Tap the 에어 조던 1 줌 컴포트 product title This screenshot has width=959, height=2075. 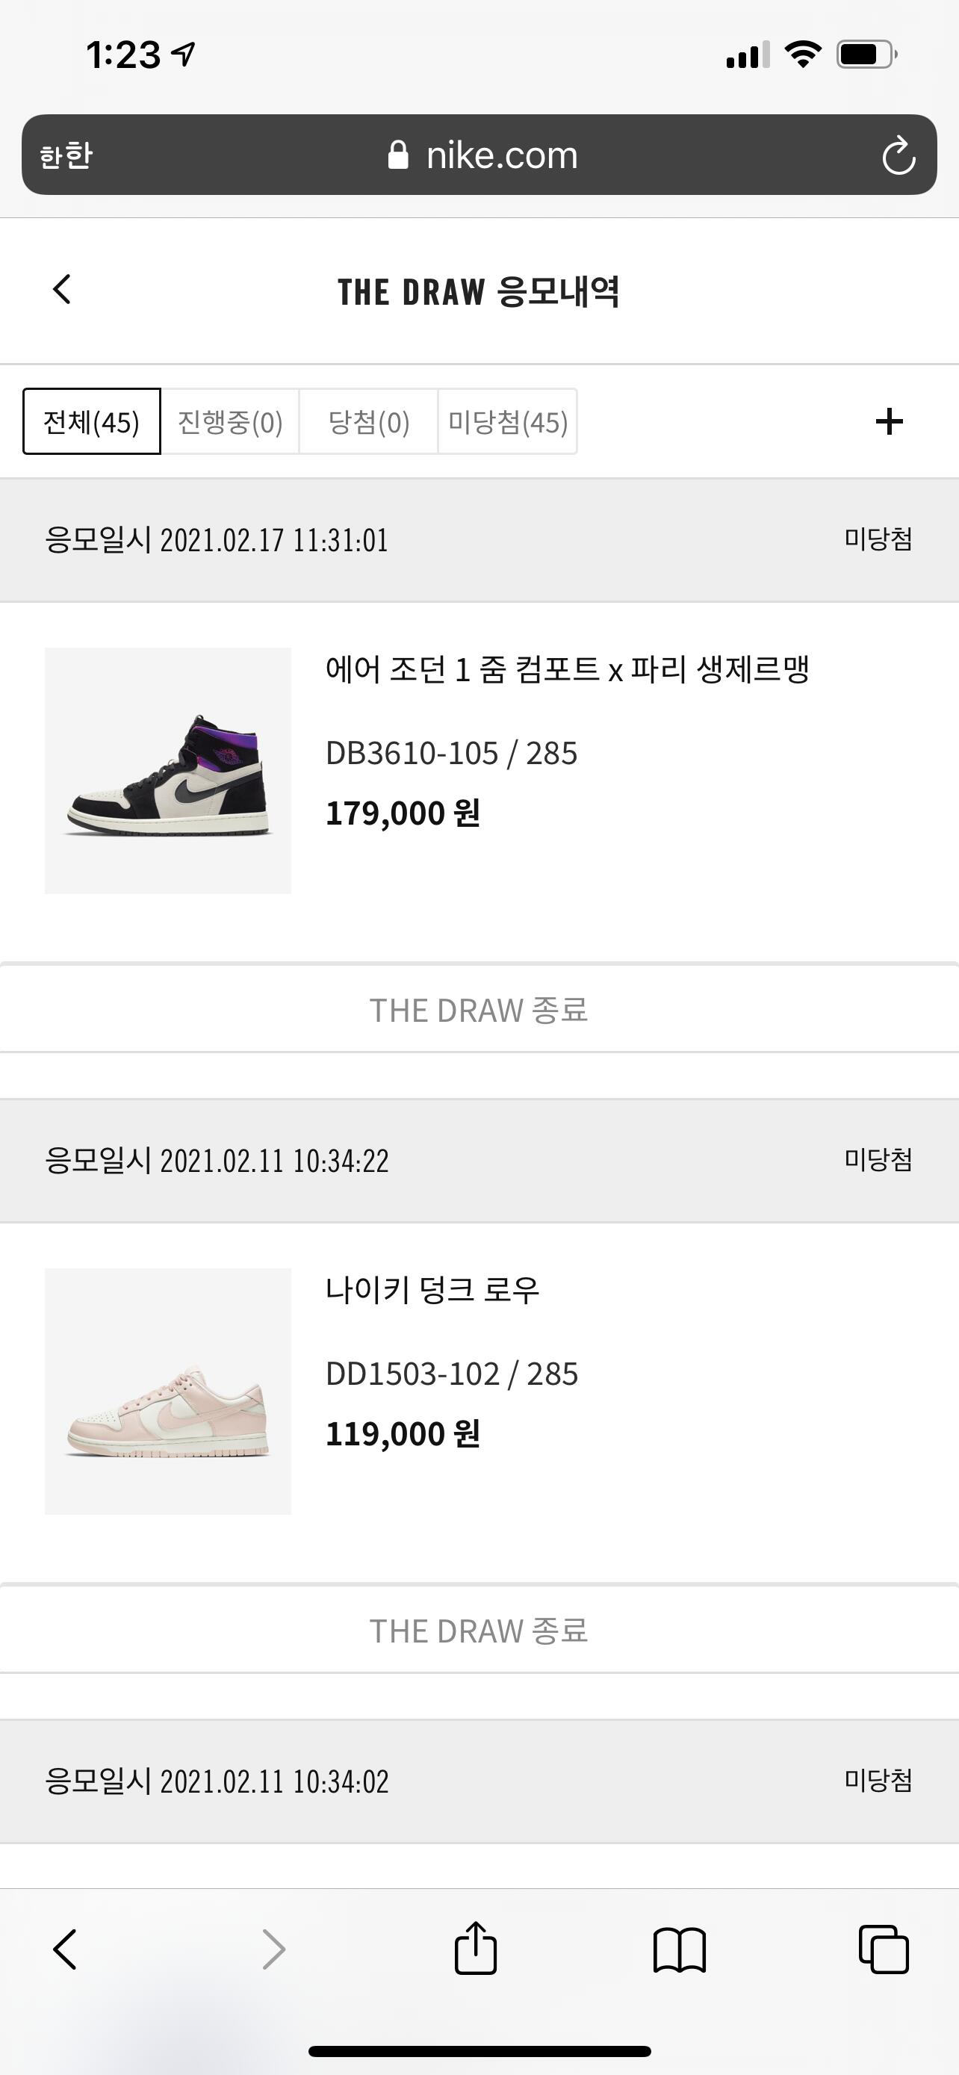(567, 669)
